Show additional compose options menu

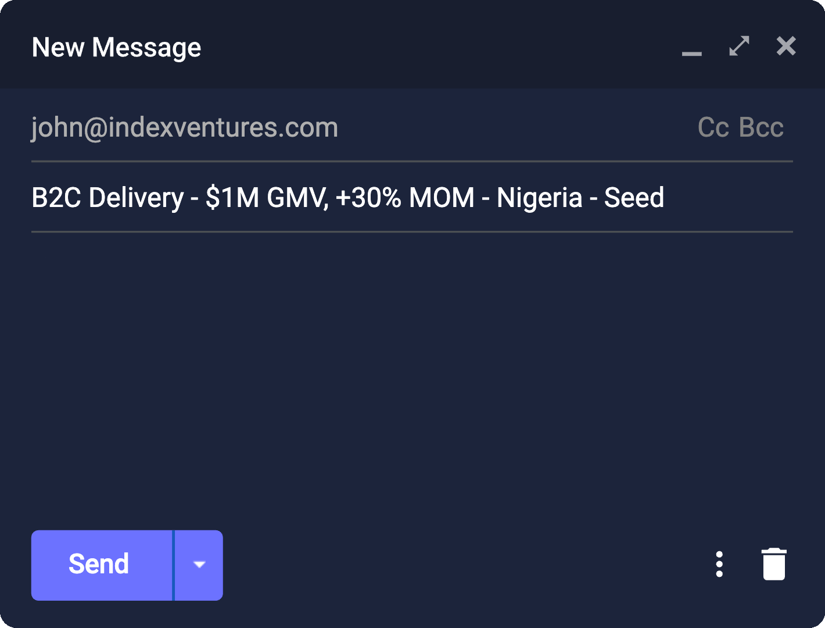tap(719, 564)
